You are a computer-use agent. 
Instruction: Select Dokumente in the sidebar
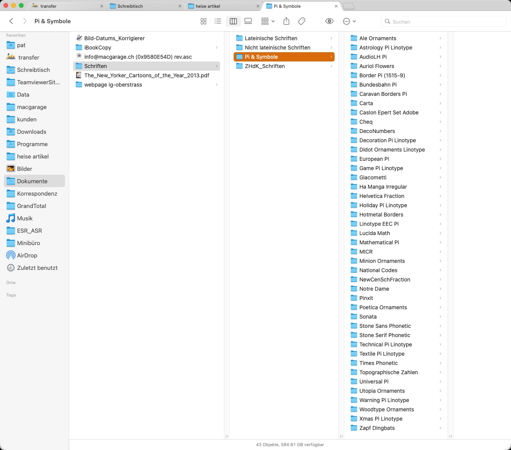click(x=34, y=181)
